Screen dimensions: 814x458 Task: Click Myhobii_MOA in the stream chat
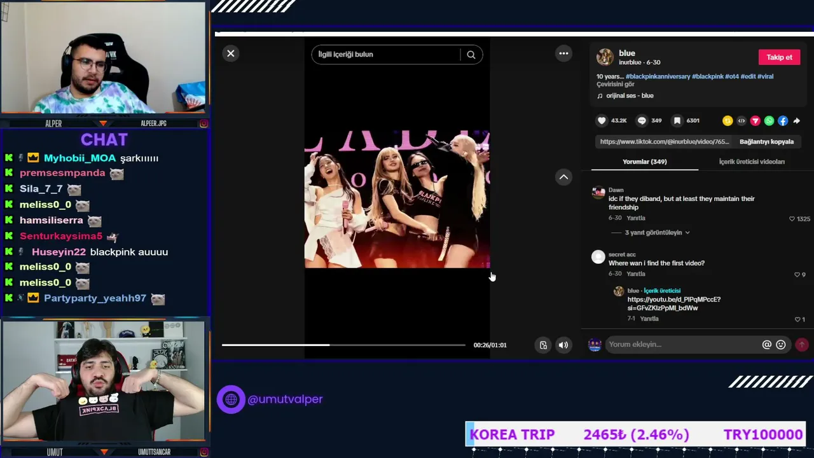pyautogui.click(x=79, y=158)
